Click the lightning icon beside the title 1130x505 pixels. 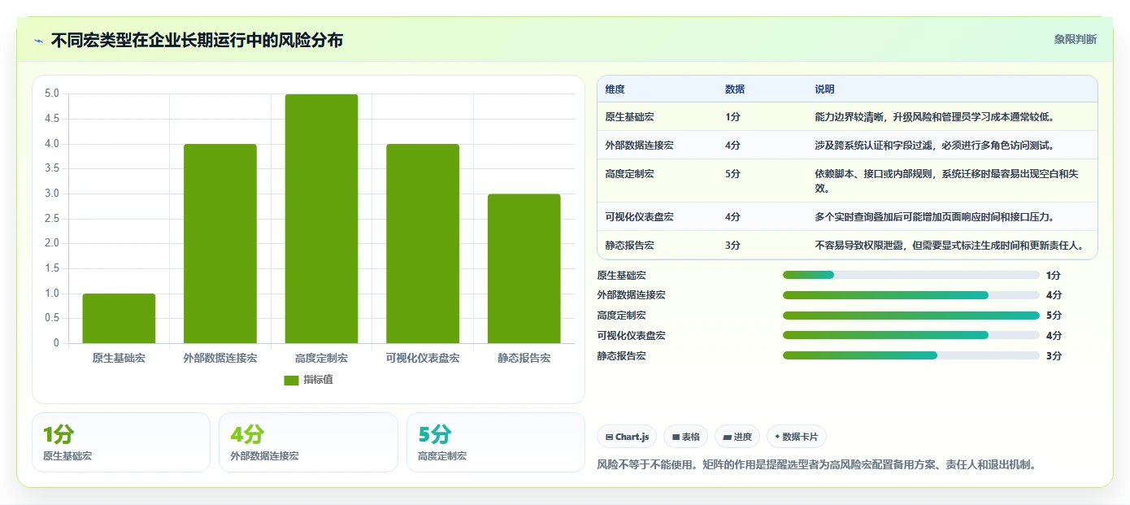[38, 40]
